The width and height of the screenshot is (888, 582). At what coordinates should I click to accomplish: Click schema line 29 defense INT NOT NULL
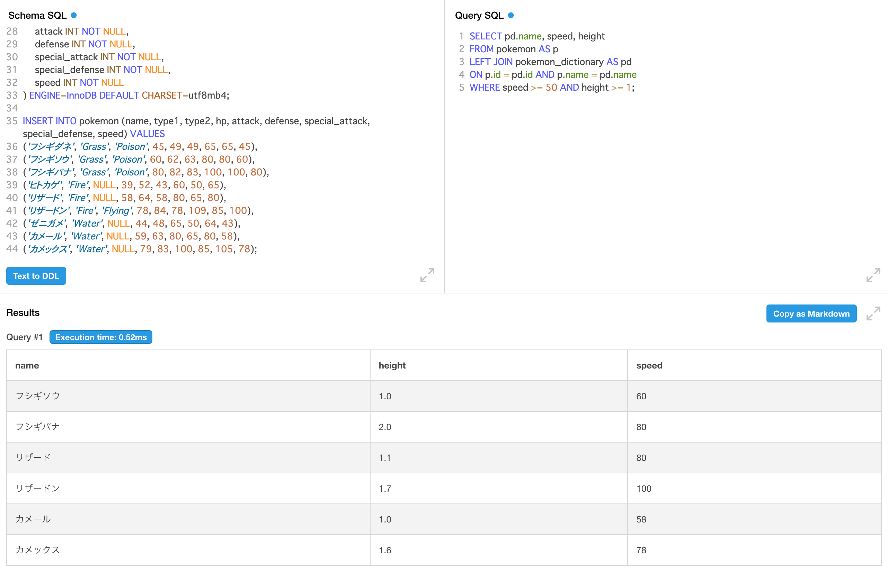pyautogui.click(x=85, y=44)
